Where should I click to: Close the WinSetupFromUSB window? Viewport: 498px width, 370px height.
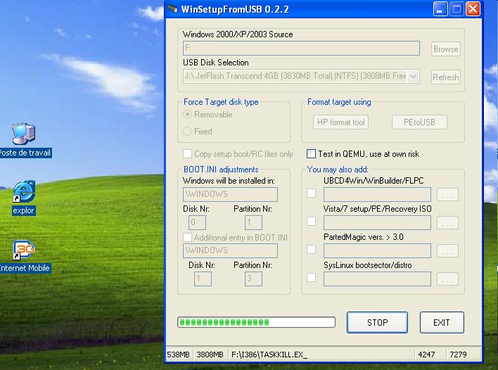[x=473, y=9]
